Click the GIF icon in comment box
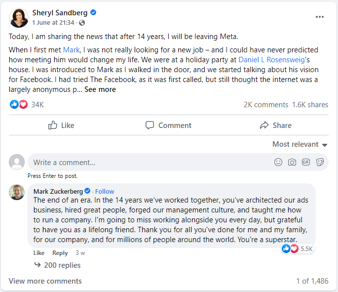This screenshot has height=292, width=338. (x=306, y=162)
